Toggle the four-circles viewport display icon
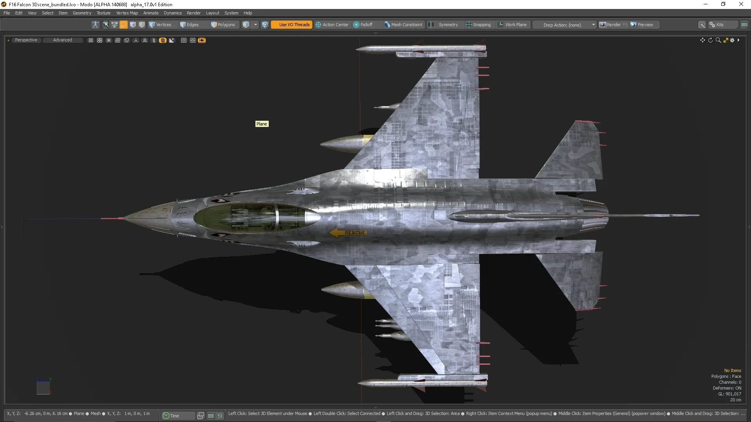This screenshot has height=422, width=751. 100,40
